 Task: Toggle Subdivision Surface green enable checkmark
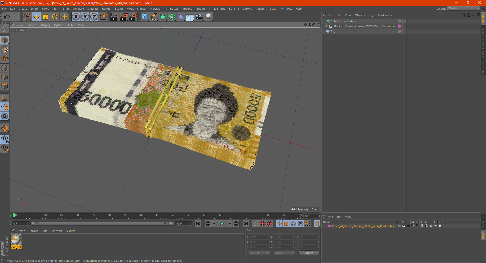(405, 21)
